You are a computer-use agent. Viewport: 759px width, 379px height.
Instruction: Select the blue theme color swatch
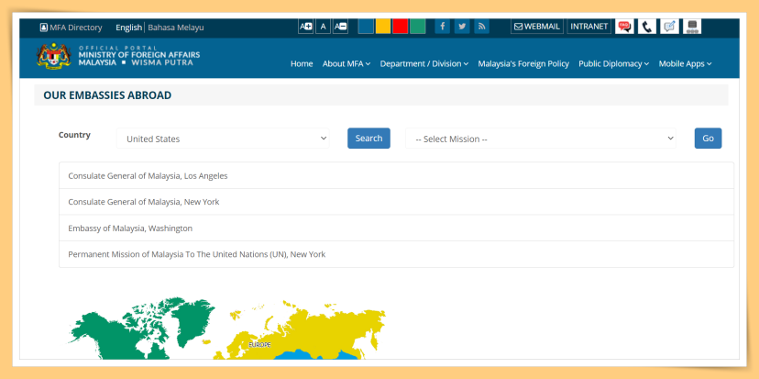[366, 27]
